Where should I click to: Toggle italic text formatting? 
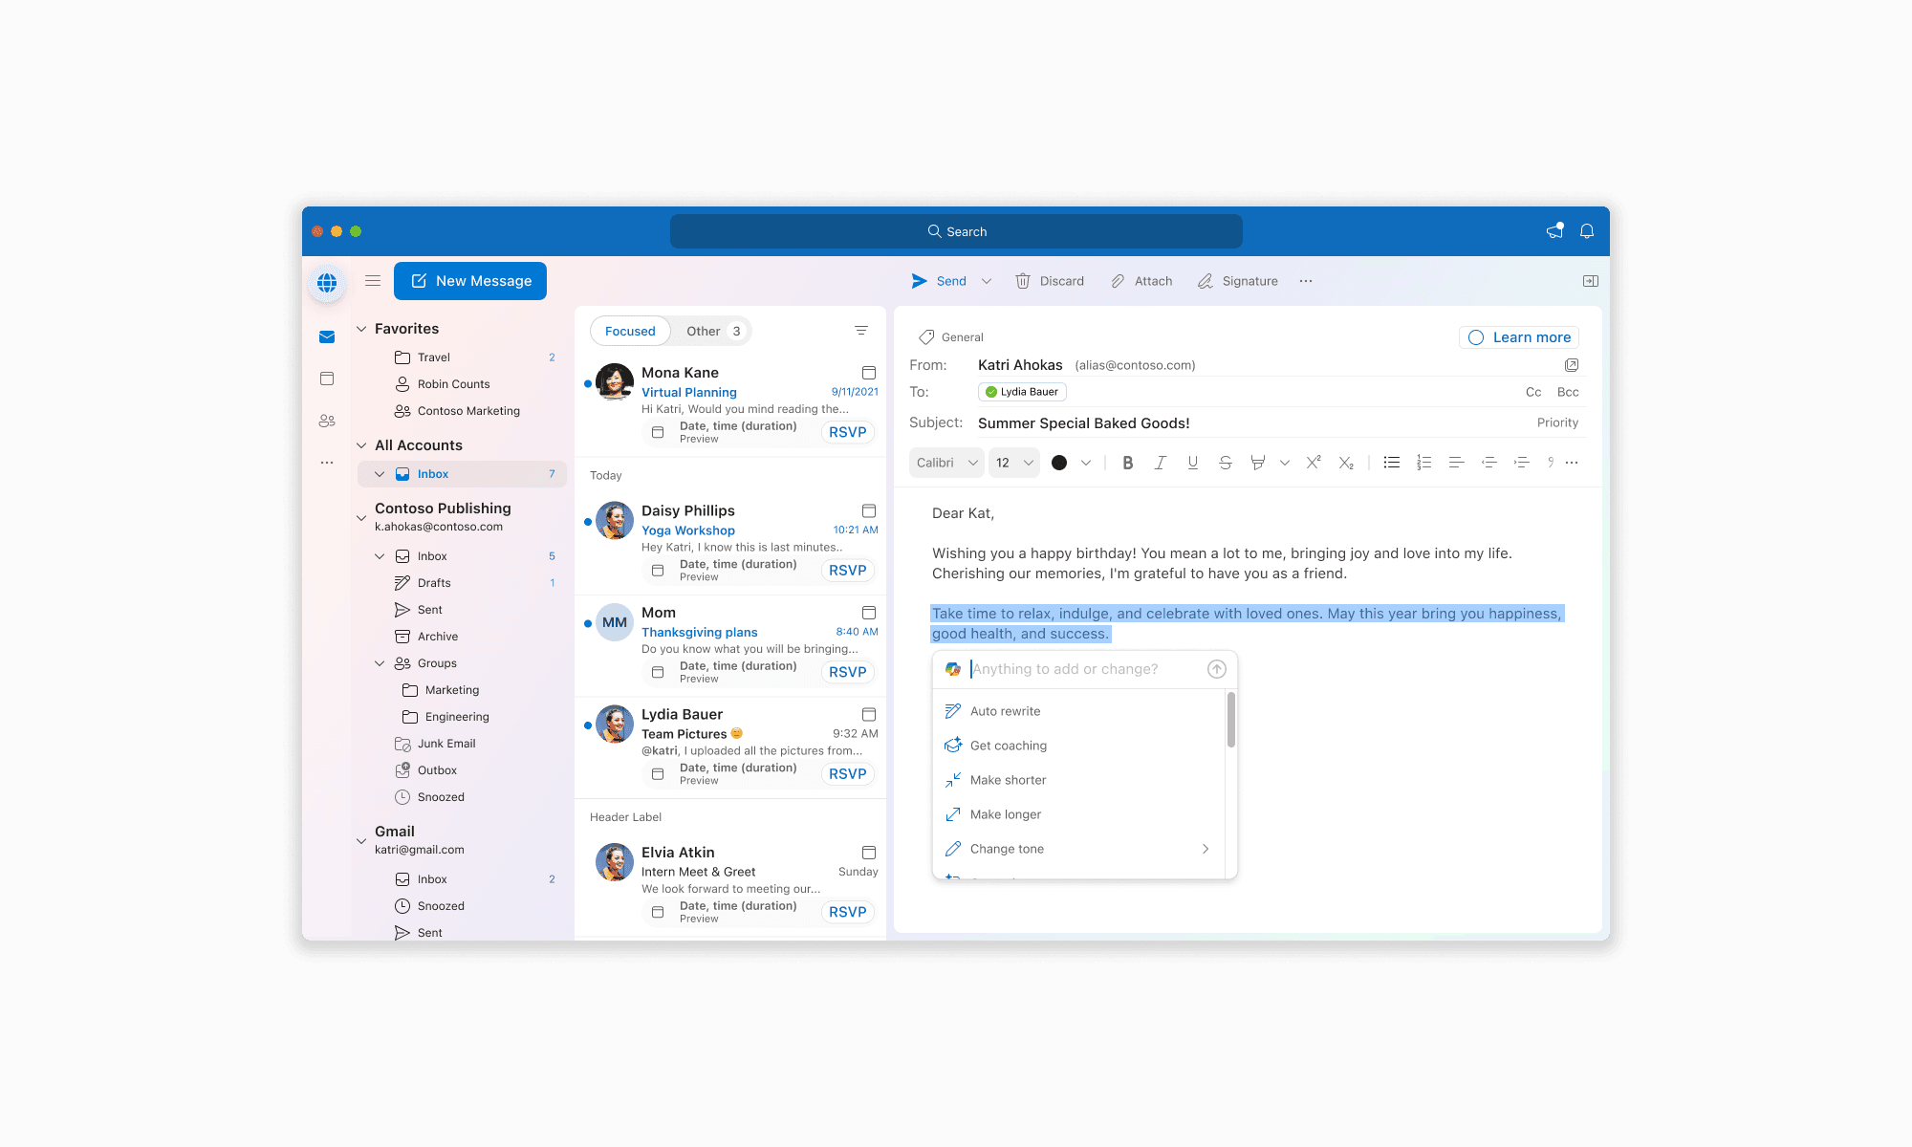click(1160, 463)
